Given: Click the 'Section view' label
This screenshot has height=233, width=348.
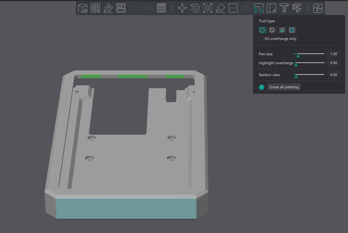Looking at the screenshot, I should click(x=269, y=75).
